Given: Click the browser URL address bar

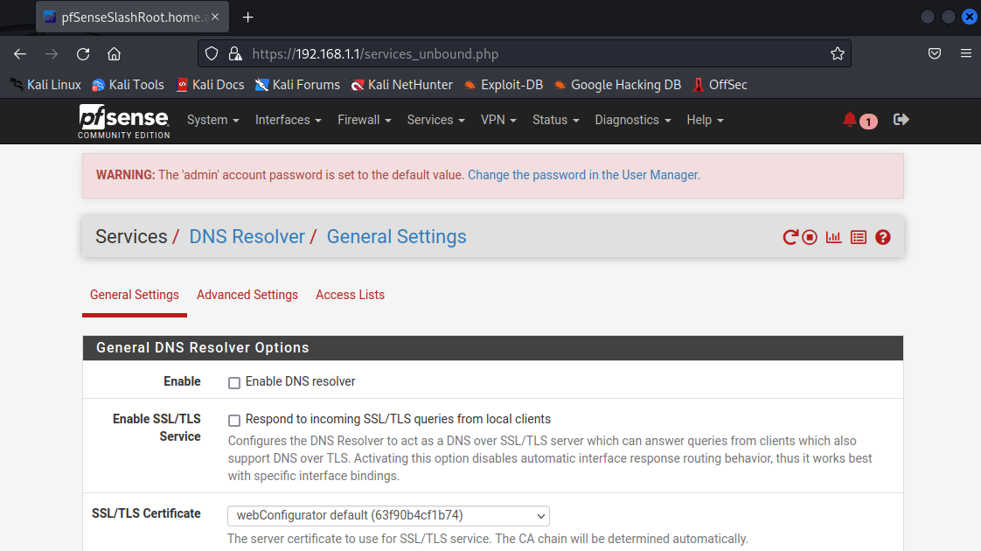Looking at the screenshot, I should coord(525,54).
